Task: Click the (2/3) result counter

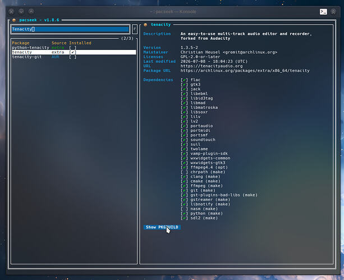Action: click(127, 38)
